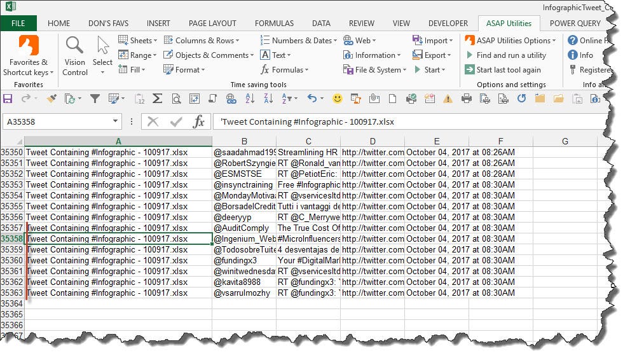Switch to DON'S FAVS tab
The width and height of the screenshot is (630, 360).
109,24
